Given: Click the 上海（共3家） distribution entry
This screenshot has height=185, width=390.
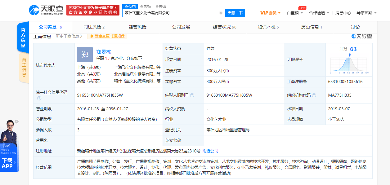Looking at the screenshot, I should (89, 67).
